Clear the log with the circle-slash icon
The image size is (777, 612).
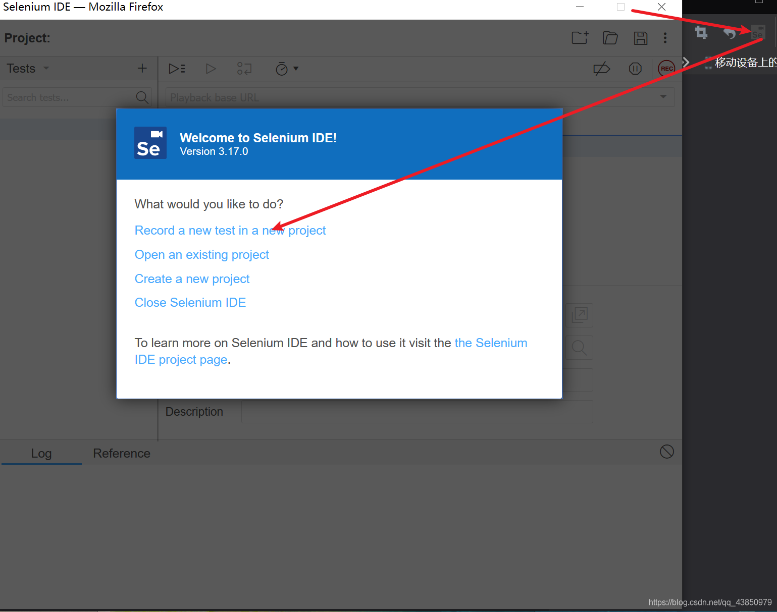coord(666,452)
